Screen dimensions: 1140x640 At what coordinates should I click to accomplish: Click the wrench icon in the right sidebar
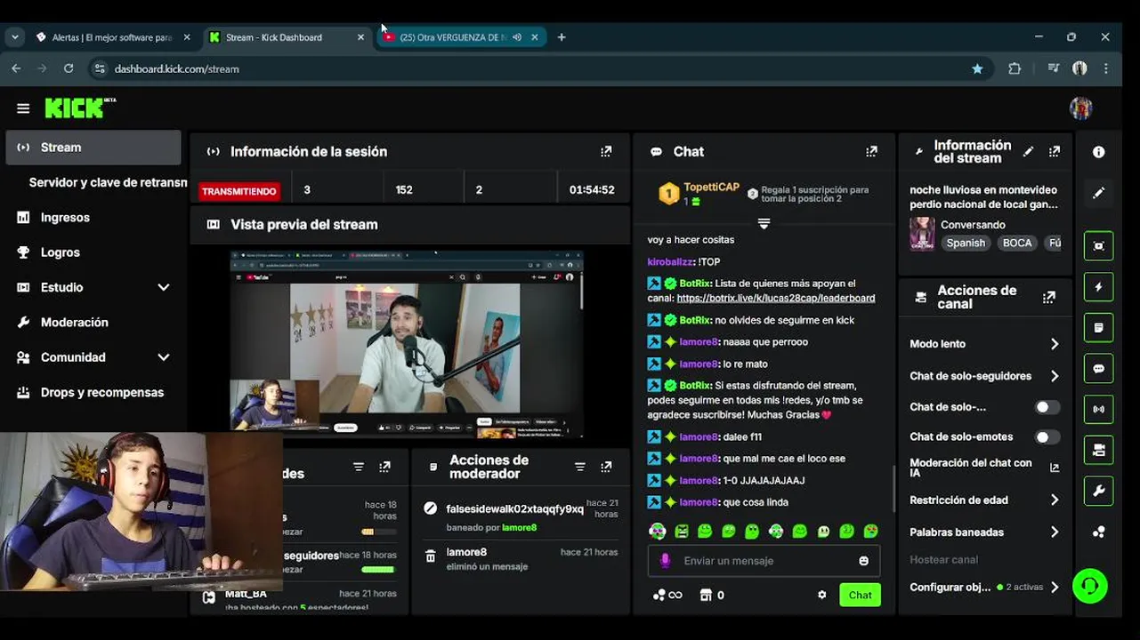[x=1099, y=491]
